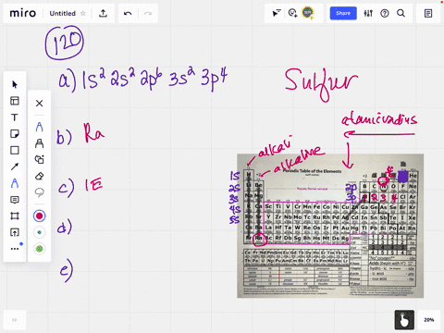
Task: Toggle the hand touch mode button
Action: click(404, 320)
